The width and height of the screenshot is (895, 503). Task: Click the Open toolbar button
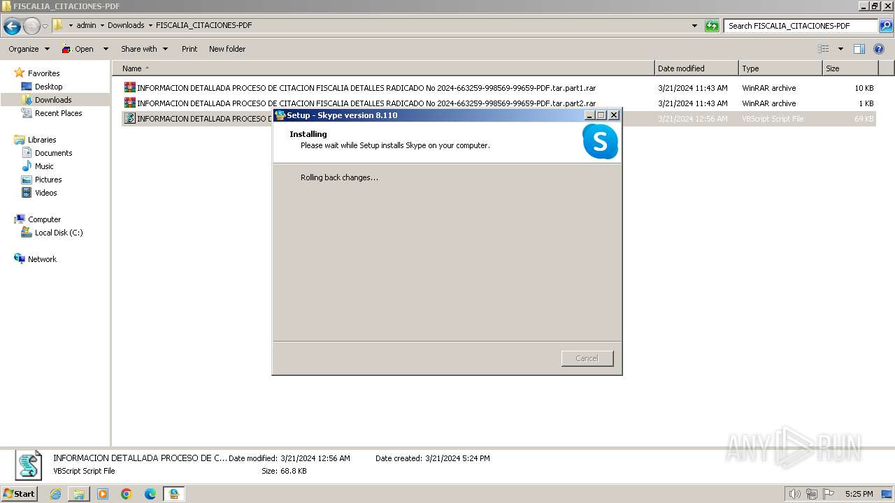click(x=78, y=49)
